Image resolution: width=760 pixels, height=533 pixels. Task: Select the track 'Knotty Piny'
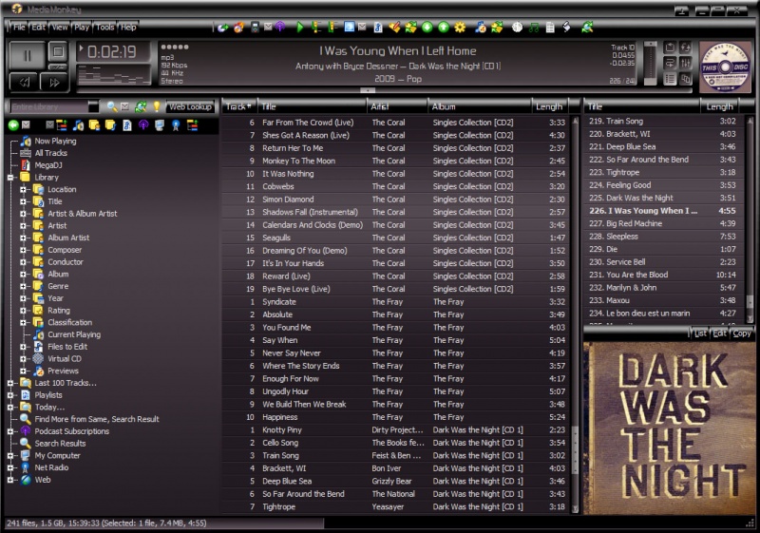coord(396,429)
